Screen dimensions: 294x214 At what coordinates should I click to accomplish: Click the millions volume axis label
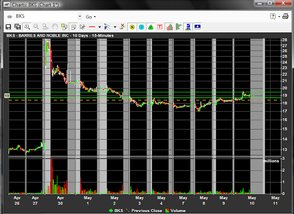(271, 161)
